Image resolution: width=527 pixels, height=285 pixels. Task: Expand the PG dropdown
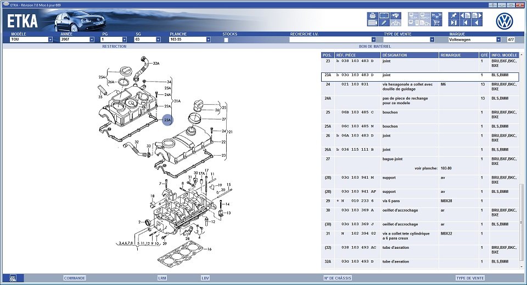pyautogui.click(x=125, y=39)
